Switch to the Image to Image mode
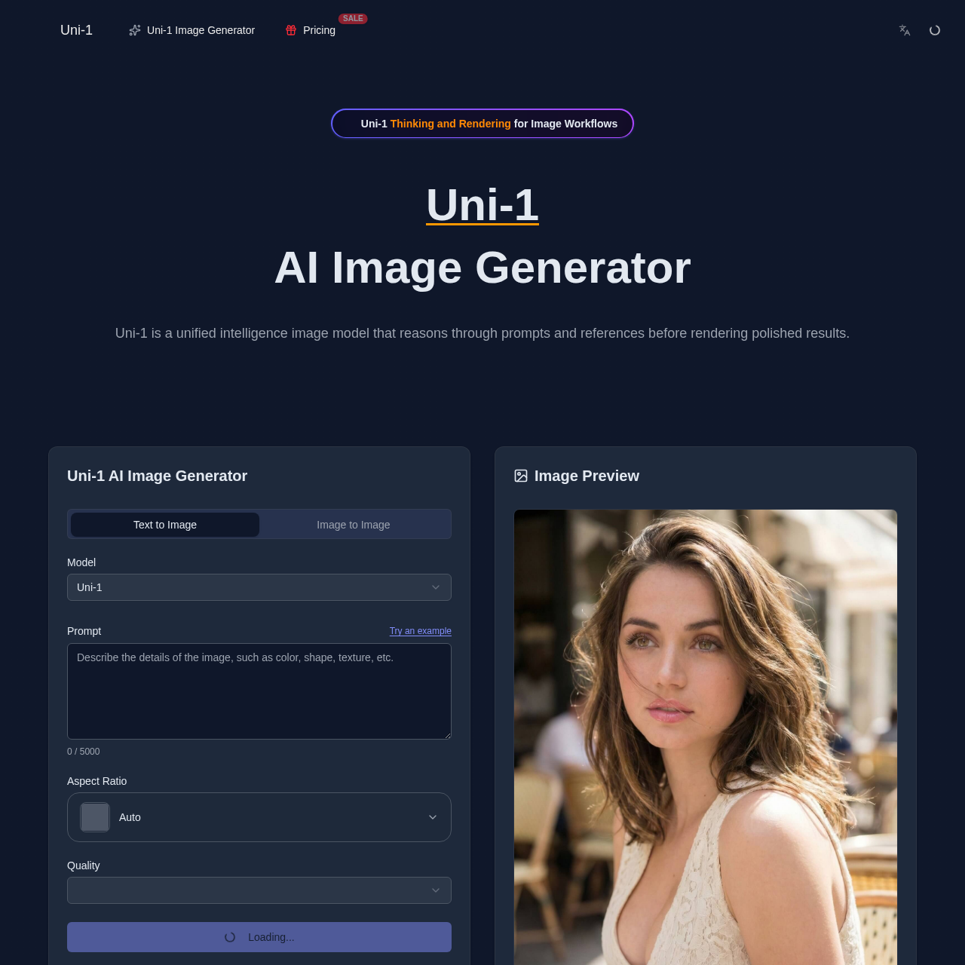 tap(353, 524)
